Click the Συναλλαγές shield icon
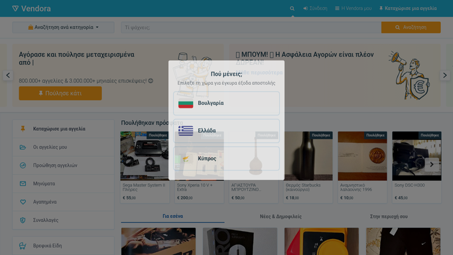 tap(23, 220)
